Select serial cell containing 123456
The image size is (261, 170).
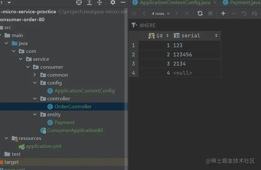pyautogui.click(x=196, y=54)
